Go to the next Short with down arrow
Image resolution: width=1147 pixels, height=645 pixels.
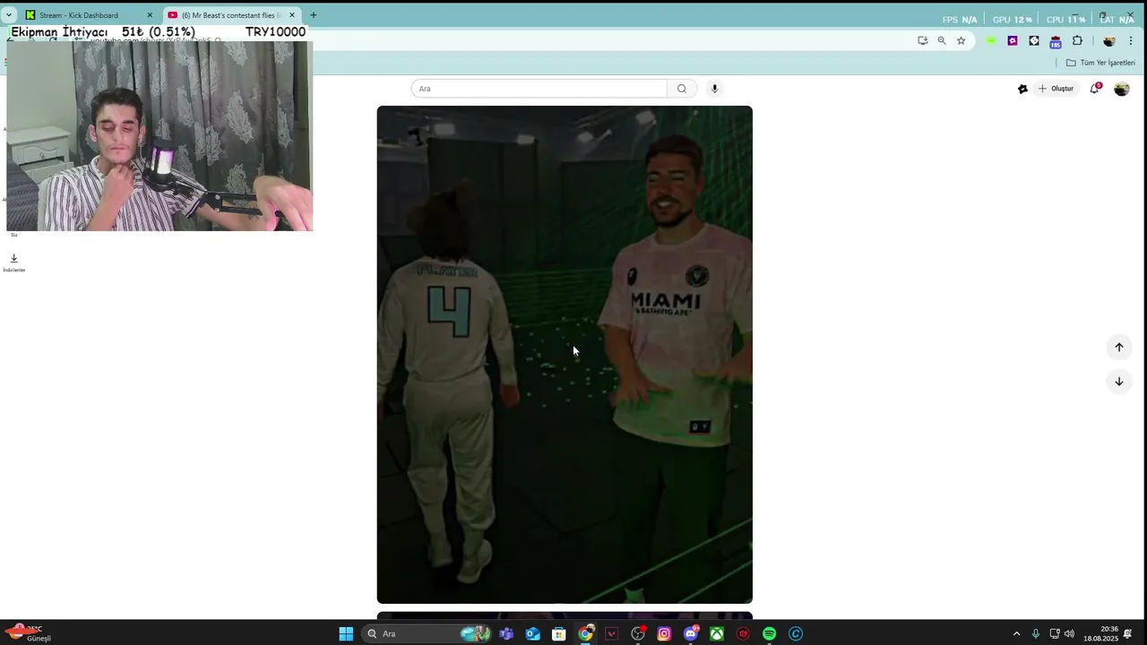point(1118,382)
